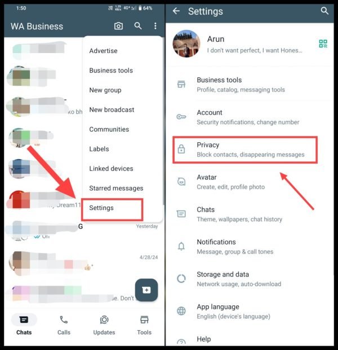Image resolution: width=338 pixels, height=350 pixels.
Task: Open the QR code icon beside Arun
Action: [323, 43]
